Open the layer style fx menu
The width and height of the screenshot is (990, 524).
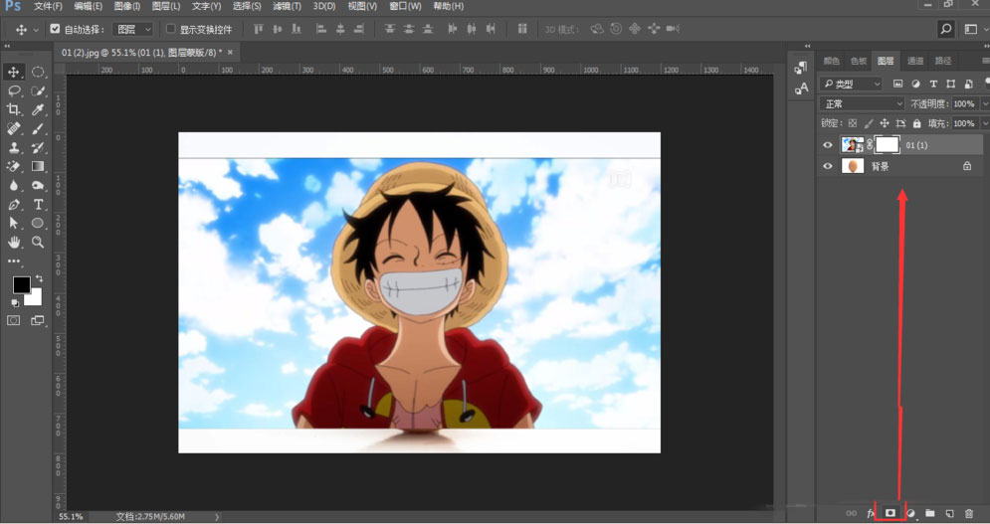[871, 513]
